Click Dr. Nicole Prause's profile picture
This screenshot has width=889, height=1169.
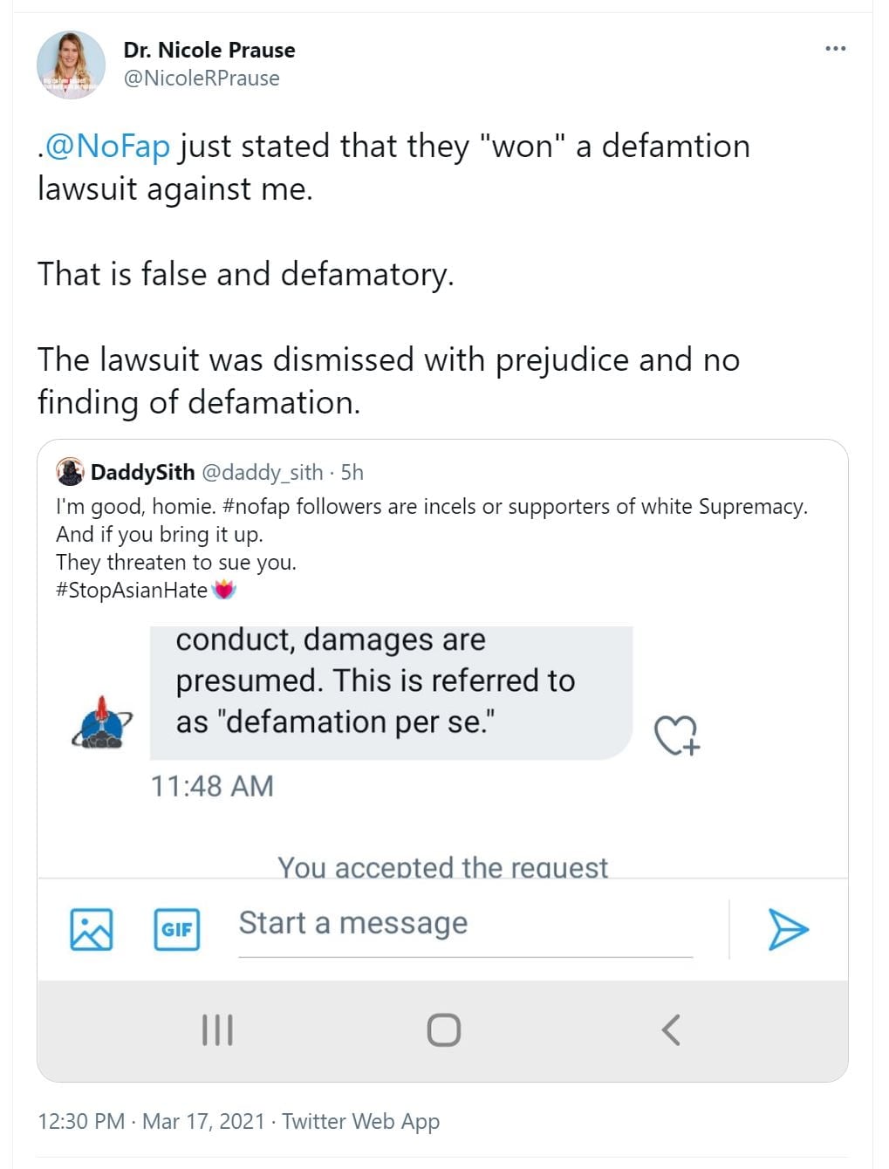71,65
